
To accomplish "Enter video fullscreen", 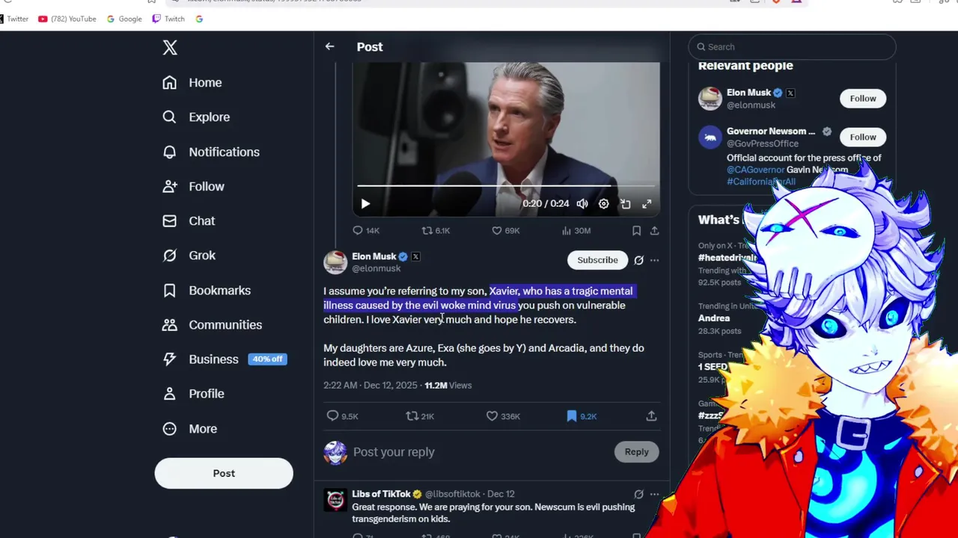I will tap(647, 203).
